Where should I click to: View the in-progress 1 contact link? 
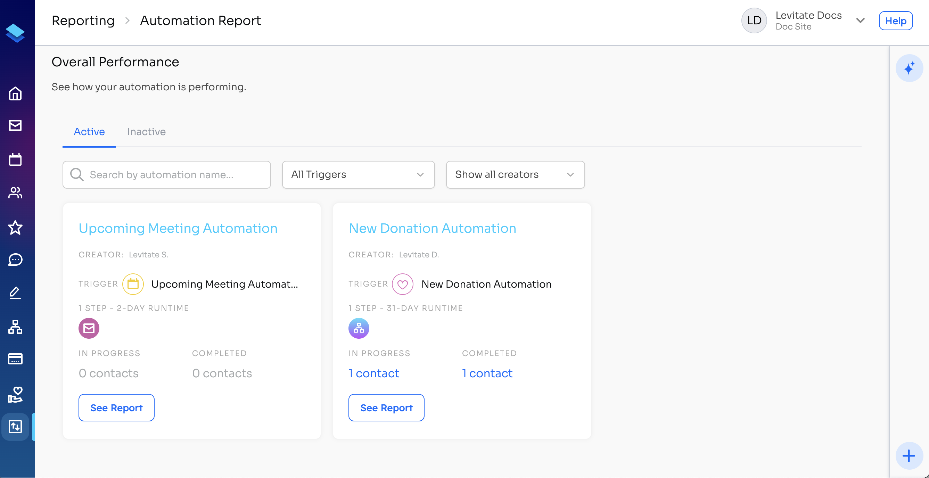coord(373,373)
